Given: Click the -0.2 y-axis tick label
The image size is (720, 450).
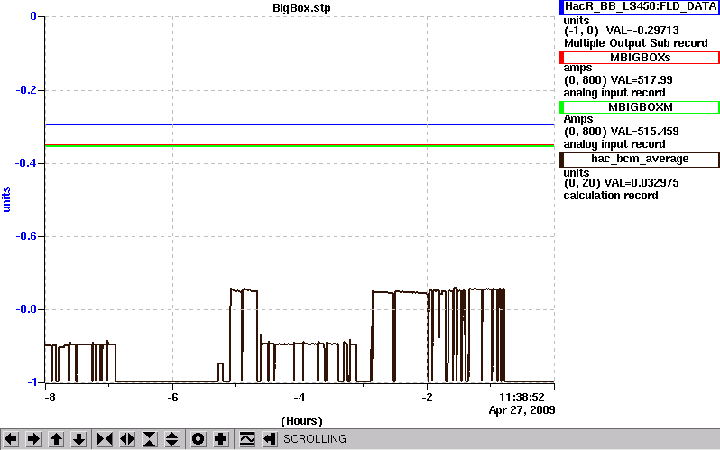Looking at the screenshot, I should pyautogui.click(x=25, y=90).
